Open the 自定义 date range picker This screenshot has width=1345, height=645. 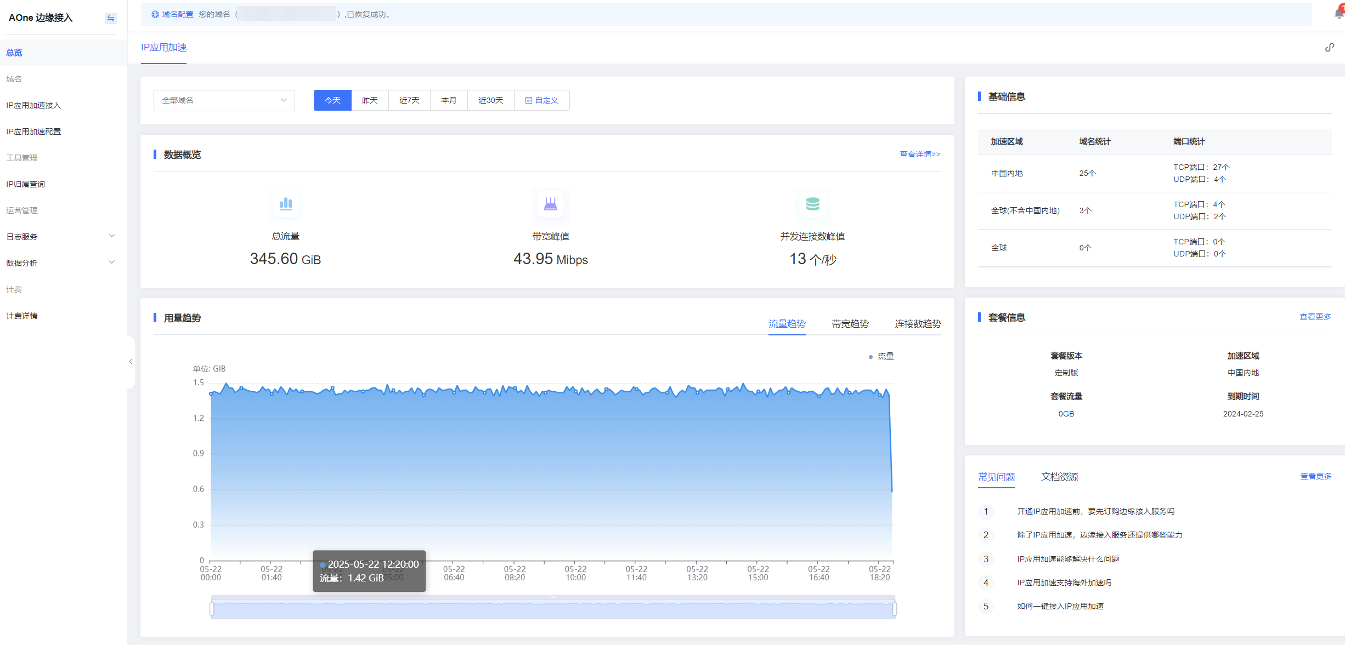[x=541, y=100]
